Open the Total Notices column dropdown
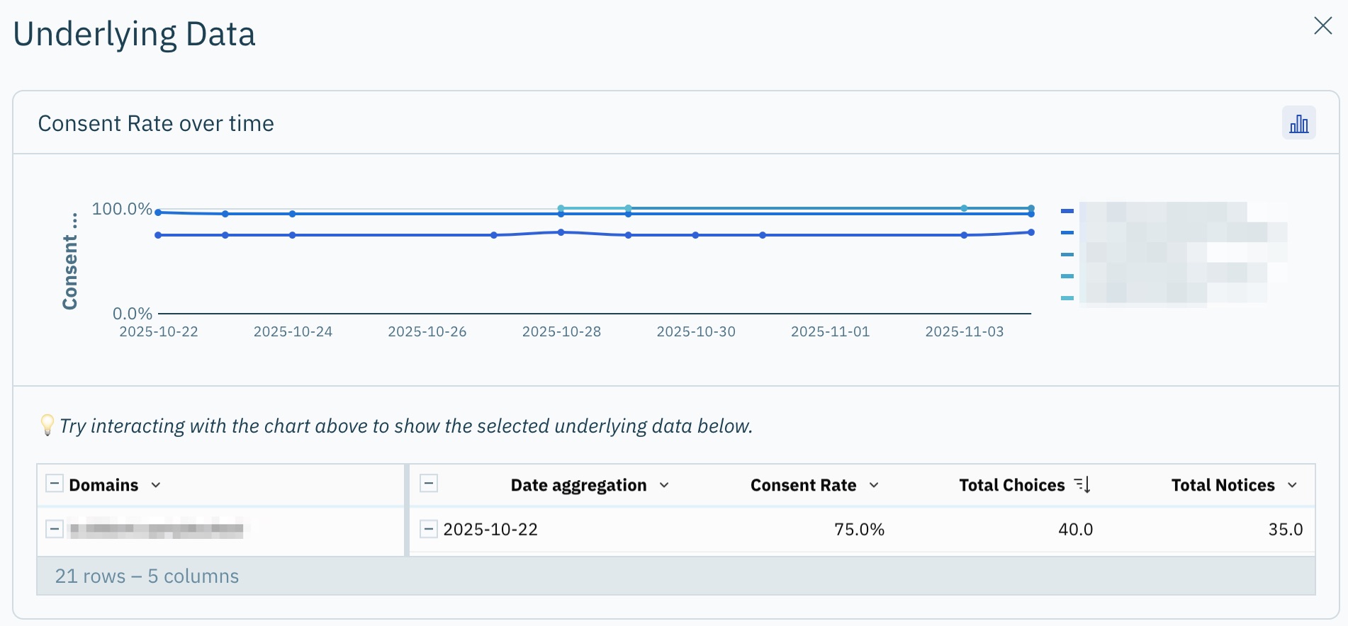Viewport: 1348px width, 626px height. pos(1292,485)
